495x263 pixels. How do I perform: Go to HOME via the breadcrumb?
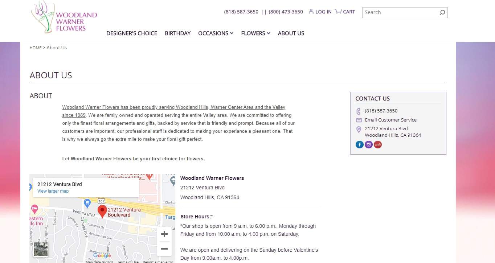click(36, 48)
